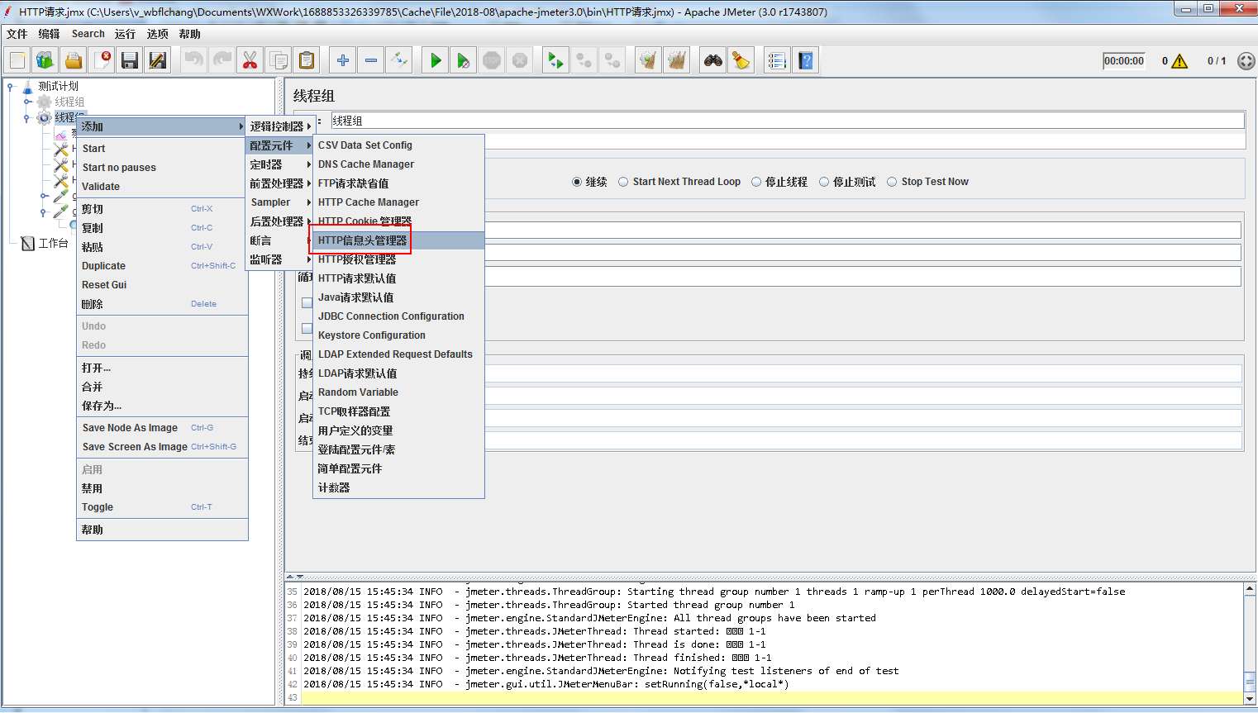This screenshot has height=713, width=1258.
Task: Click the Expand All plus icon
Action: tap(343, 60)
